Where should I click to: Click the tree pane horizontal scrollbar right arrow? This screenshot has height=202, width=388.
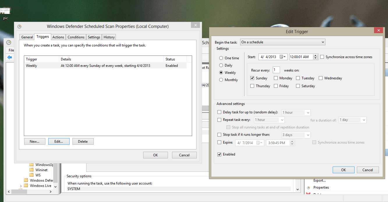click(x=51, y=192)
